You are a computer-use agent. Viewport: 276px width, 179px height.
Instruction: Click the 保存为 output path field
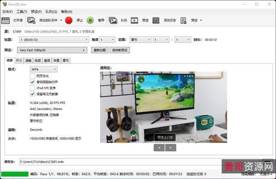pos(139,162)
